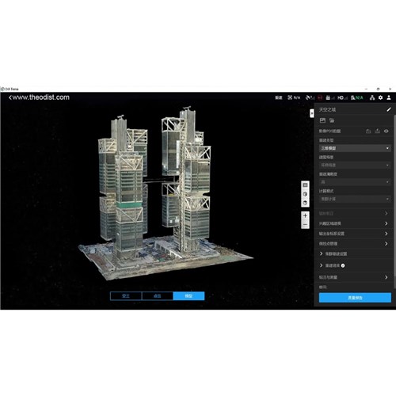Edit project name with the pencil icon
The width and height of the screenshot is (396, 396).
click(x=389, y=109)
